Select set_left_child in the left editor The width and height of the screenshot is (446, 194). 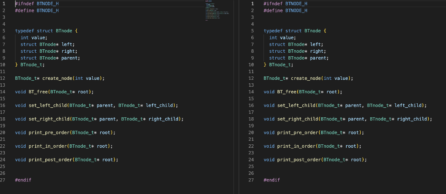tap(48, 106)
